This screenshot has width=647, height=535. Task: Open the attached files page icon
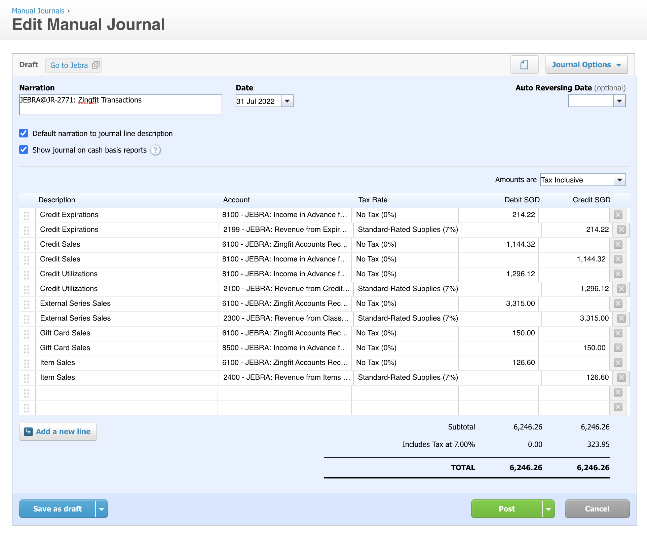pos(524,65)
